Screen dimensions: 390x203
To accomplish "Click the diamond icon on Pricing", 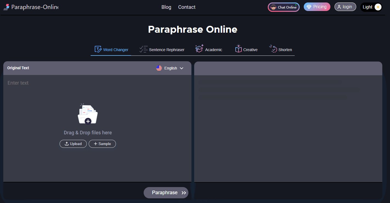I will [309, 7].
